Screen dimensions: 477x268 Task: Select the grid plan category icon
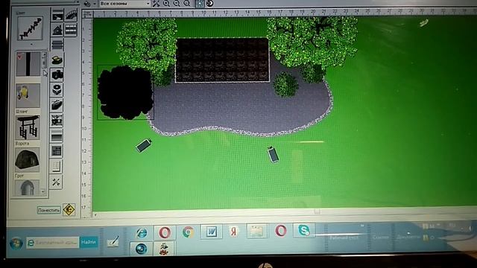[57, 151]
